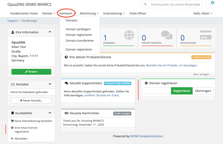
Task: Click the globe icon on Domänen tile
Action: [129, 35]
